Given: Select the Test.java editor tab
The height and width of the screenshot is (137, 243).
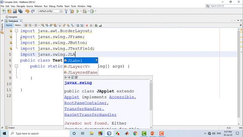Looking at the screenshot, I should coord(13,21).
